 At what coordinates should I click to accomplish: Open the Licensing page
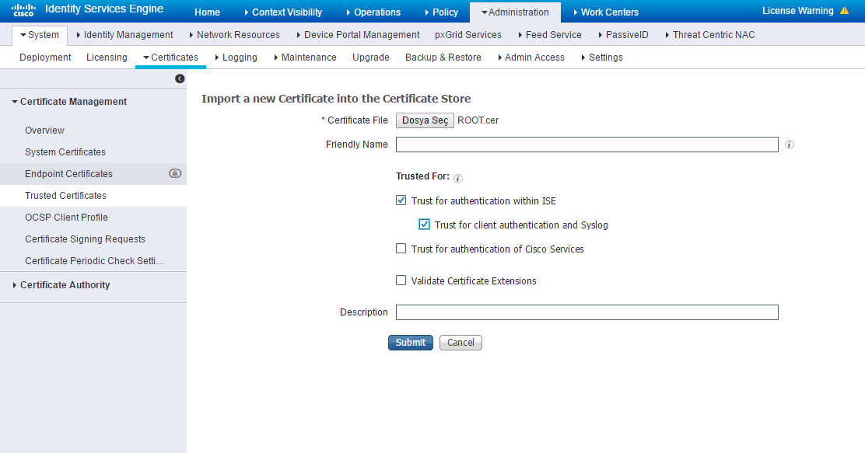click(107, 57)
